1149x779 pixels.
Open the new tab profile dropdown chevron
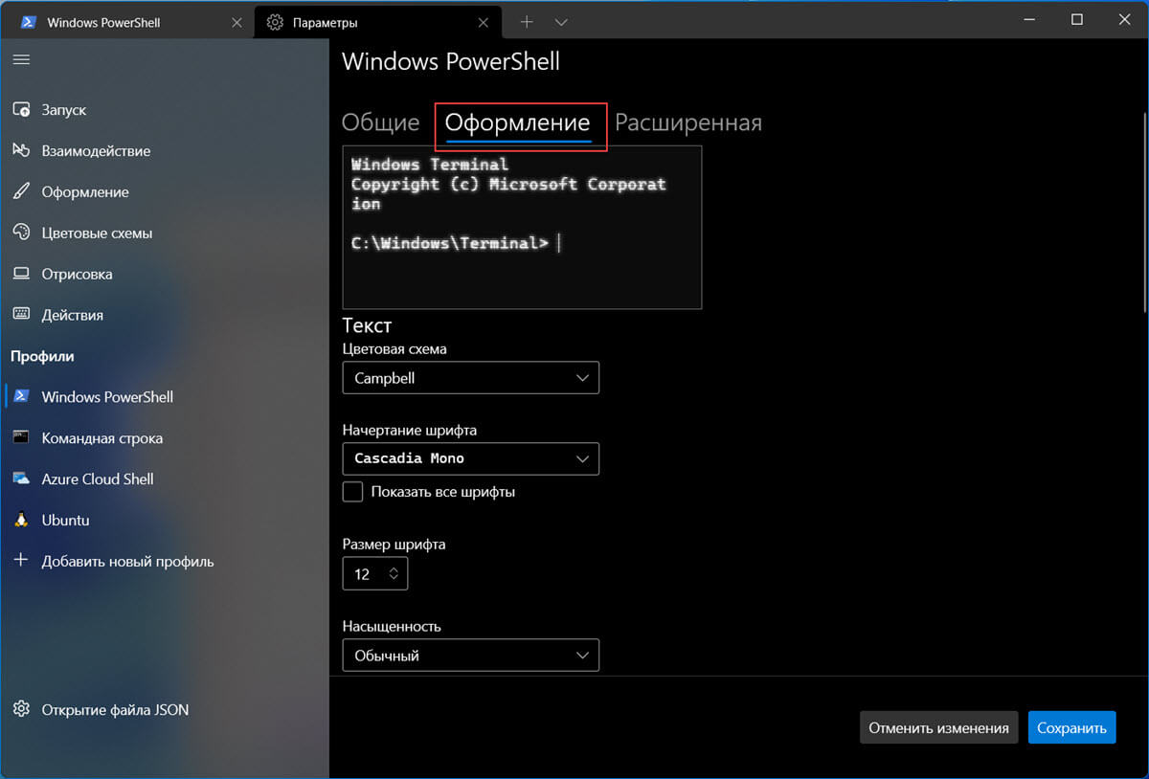(x=561, y=21)
